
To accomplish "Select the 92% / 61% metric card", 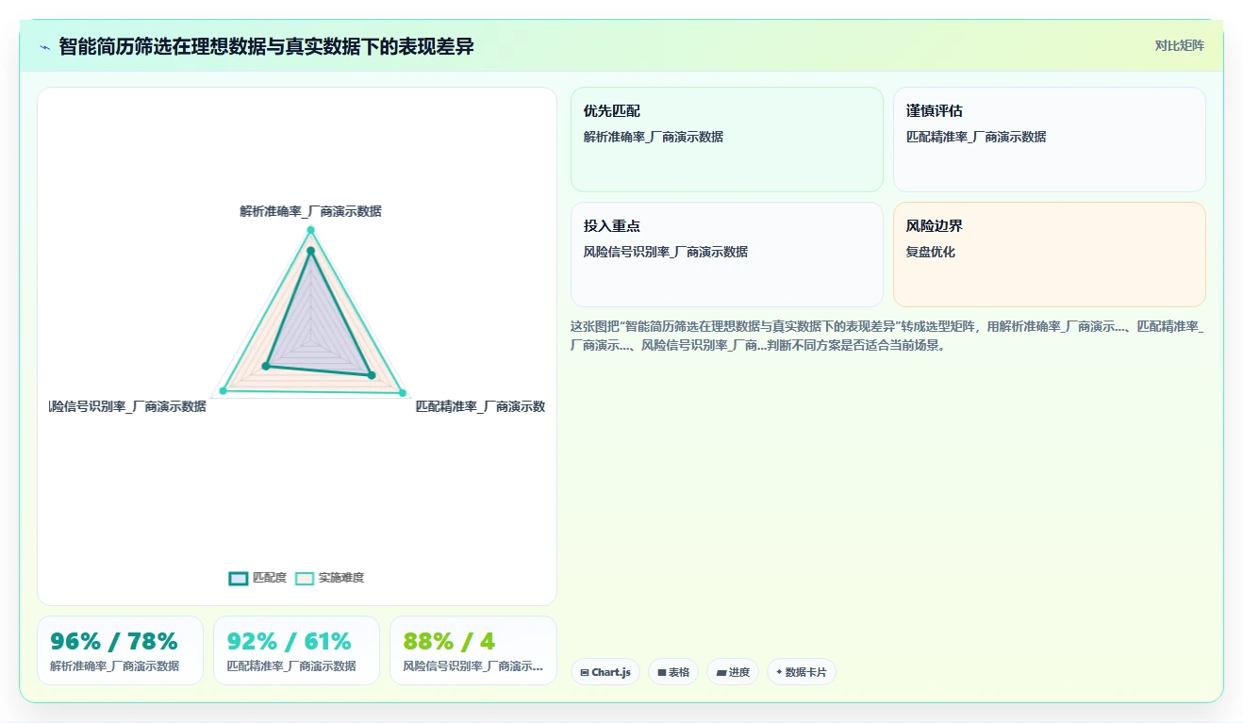I will tap(296, 650).
